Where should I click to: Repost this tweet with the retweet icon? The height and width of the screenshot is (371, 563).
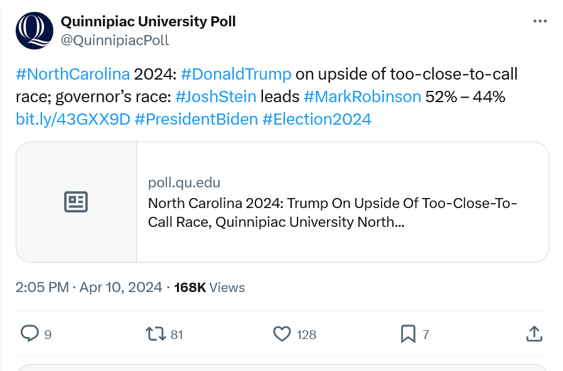[x=156, y=334]
